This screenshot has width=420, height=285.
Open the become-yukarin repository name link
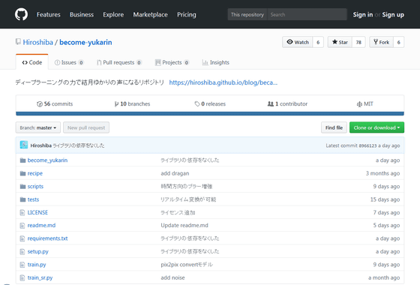point(85,42)
